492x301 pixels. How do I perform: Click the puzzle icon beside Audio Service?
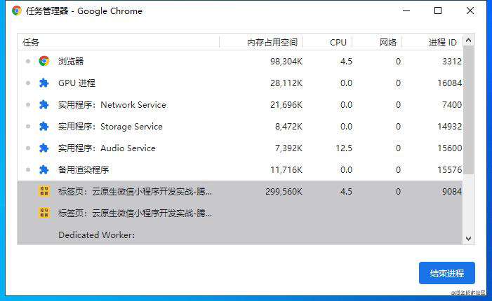[x=44, y=148]
